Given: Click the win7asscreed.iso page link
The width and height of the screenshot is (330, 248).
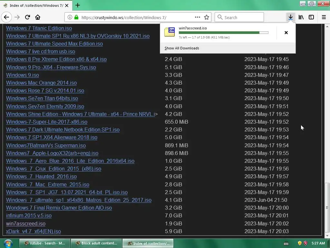Looking at the screenshot, I should pyautogui.click(x=26, y=223).
